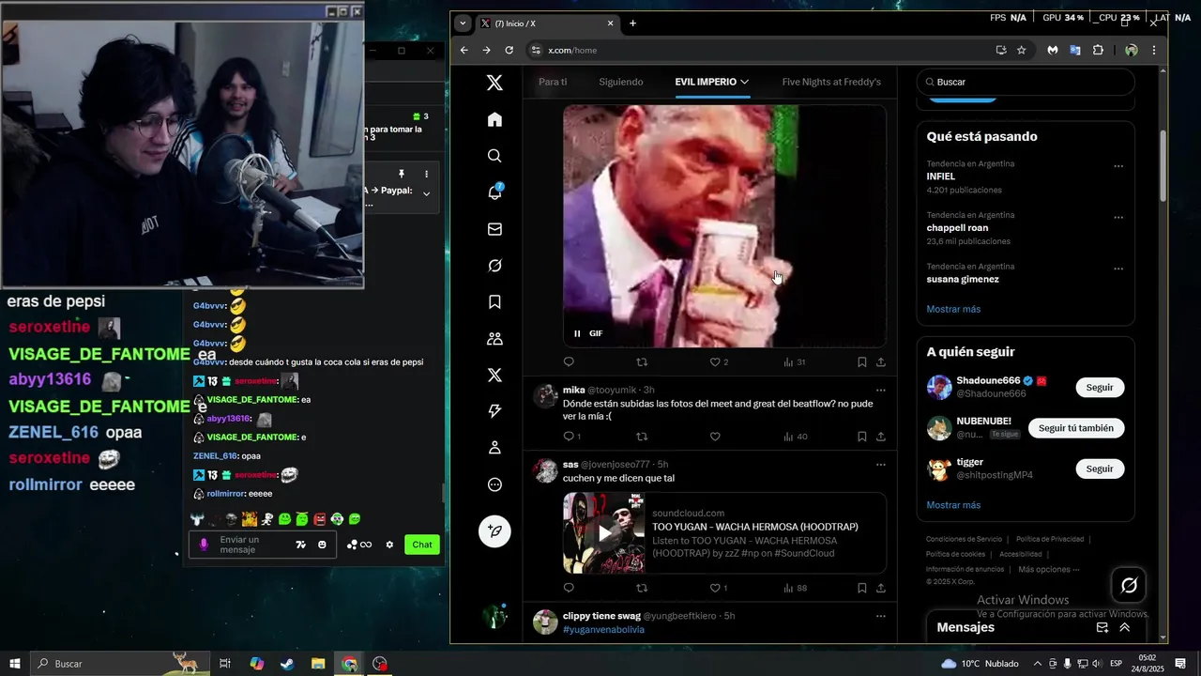Reply to the GIF post
This screenshot has width=1201, height=676.
569,361
